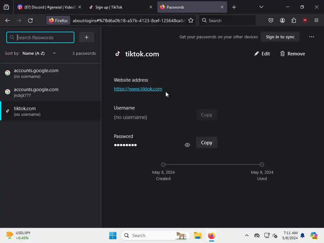Select the tiktok.com login entry
Image resolution: width=324 pixels, height=243 pixels.
51,111
